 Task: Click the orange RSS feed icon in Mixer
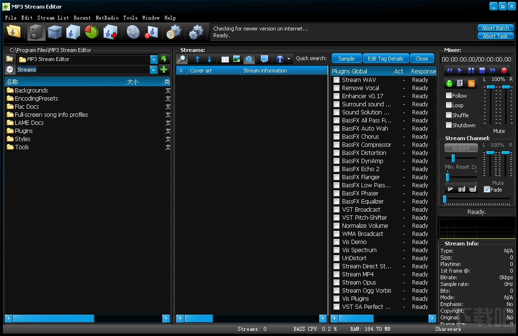point(471,83)
